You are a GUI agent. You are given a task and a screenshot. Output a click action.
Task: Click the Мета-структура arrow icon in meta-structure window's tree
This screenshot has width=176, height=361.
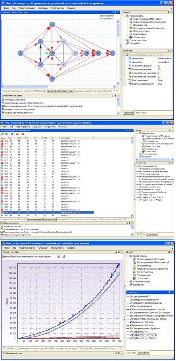click(131, 31)
